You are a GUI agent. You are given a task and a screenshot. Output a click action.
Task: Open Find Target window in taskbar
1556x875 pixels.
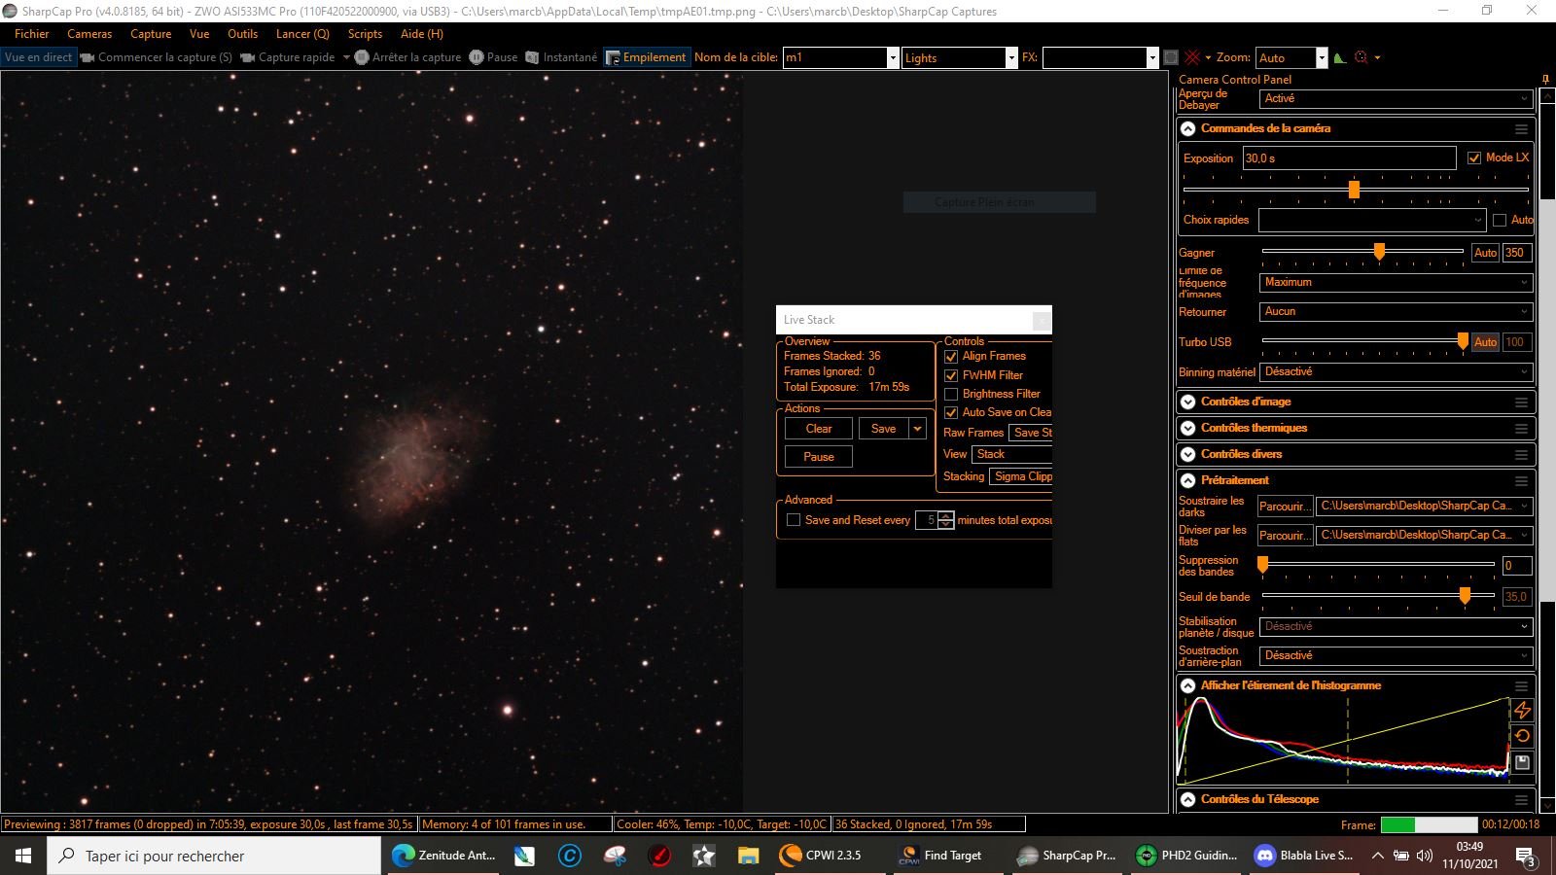(x=939, y=856)
